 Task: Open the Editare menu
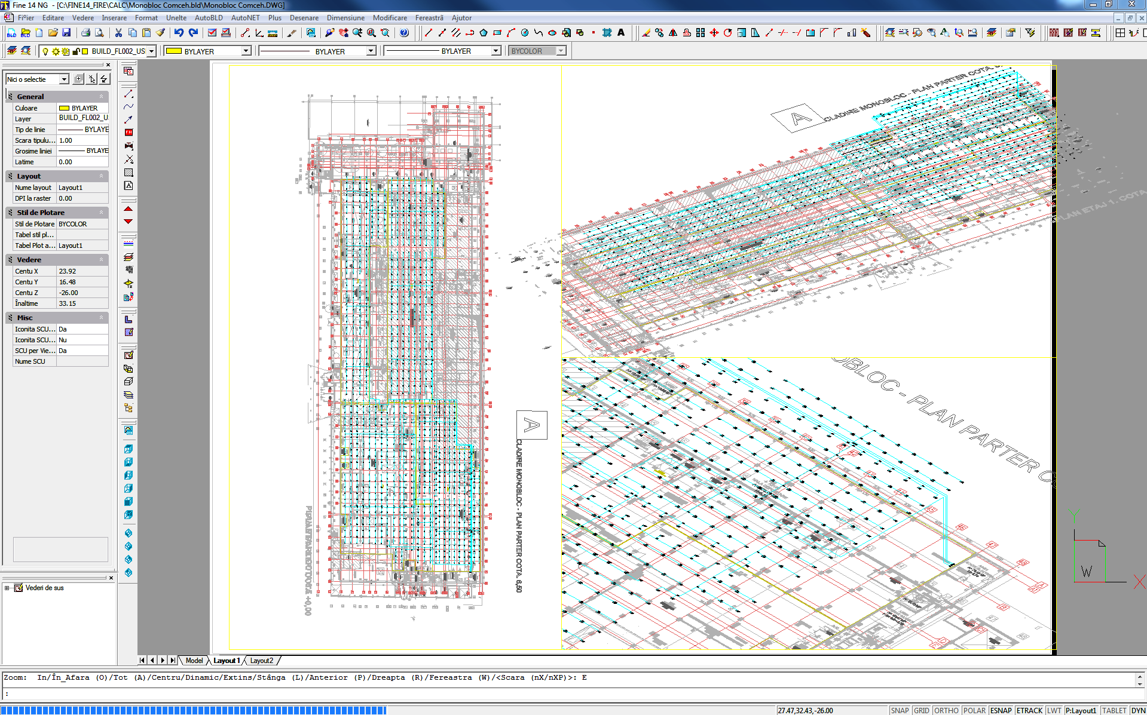53,18
